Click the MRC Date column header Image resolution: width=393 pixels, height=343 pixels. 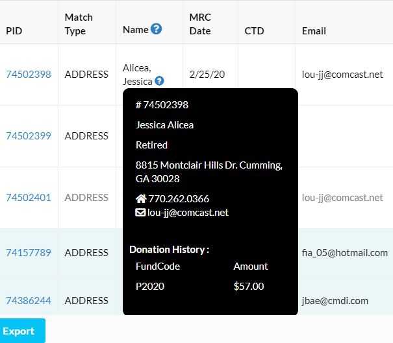pyautogui.click(x=200, y=24)
